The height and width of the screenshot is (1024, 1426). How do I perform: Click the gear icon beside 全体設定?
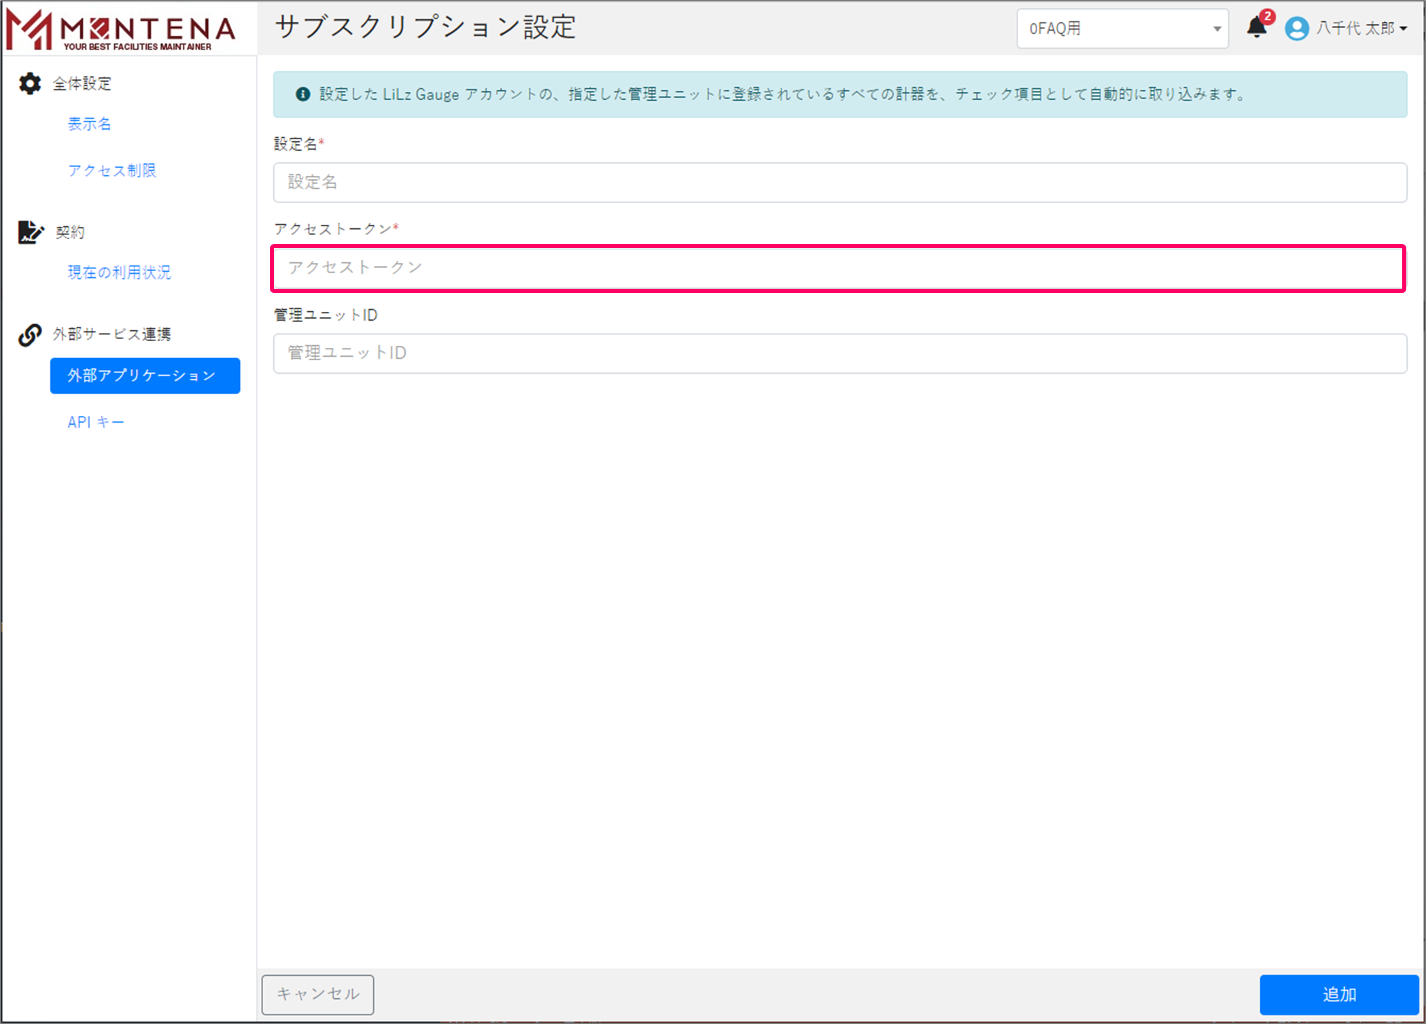[30, 84]
